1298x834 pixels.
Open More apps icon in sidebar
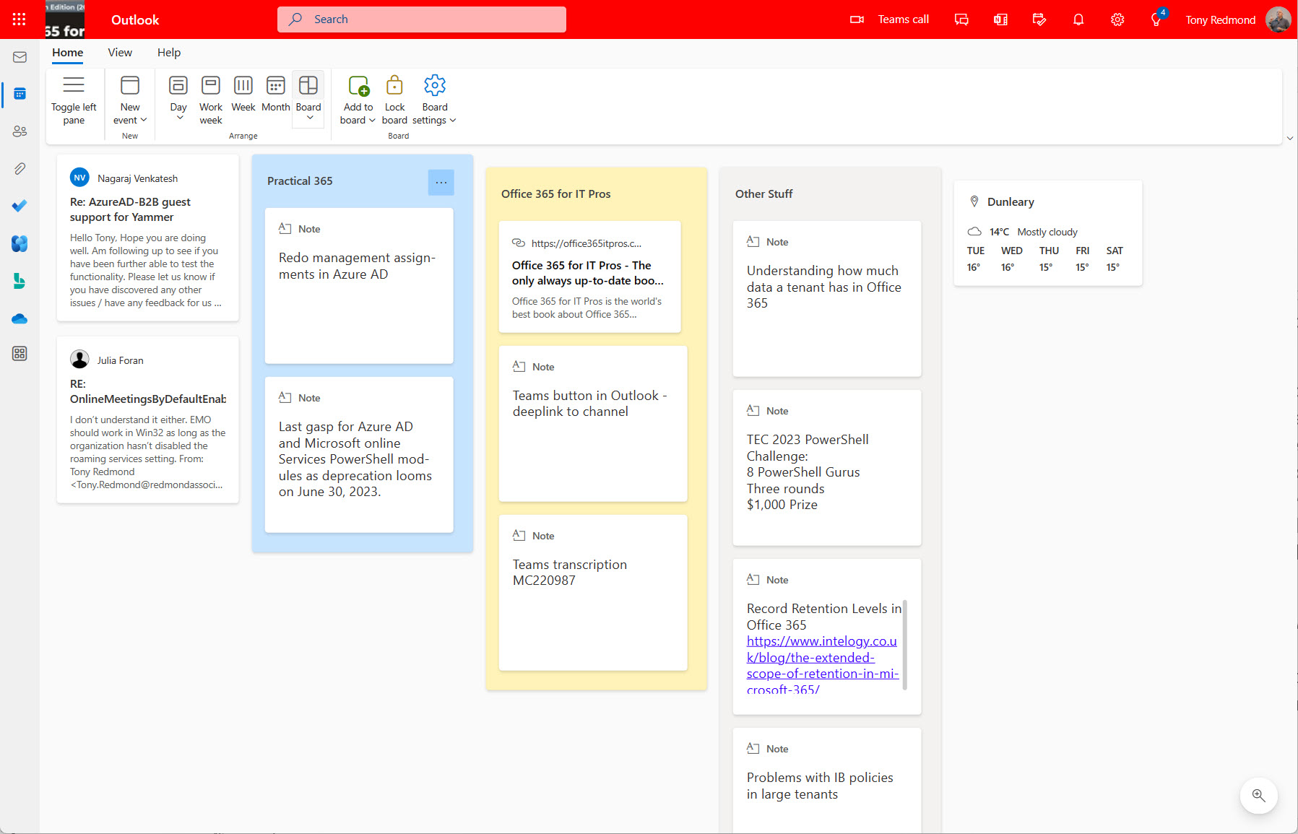click(20, 353)
